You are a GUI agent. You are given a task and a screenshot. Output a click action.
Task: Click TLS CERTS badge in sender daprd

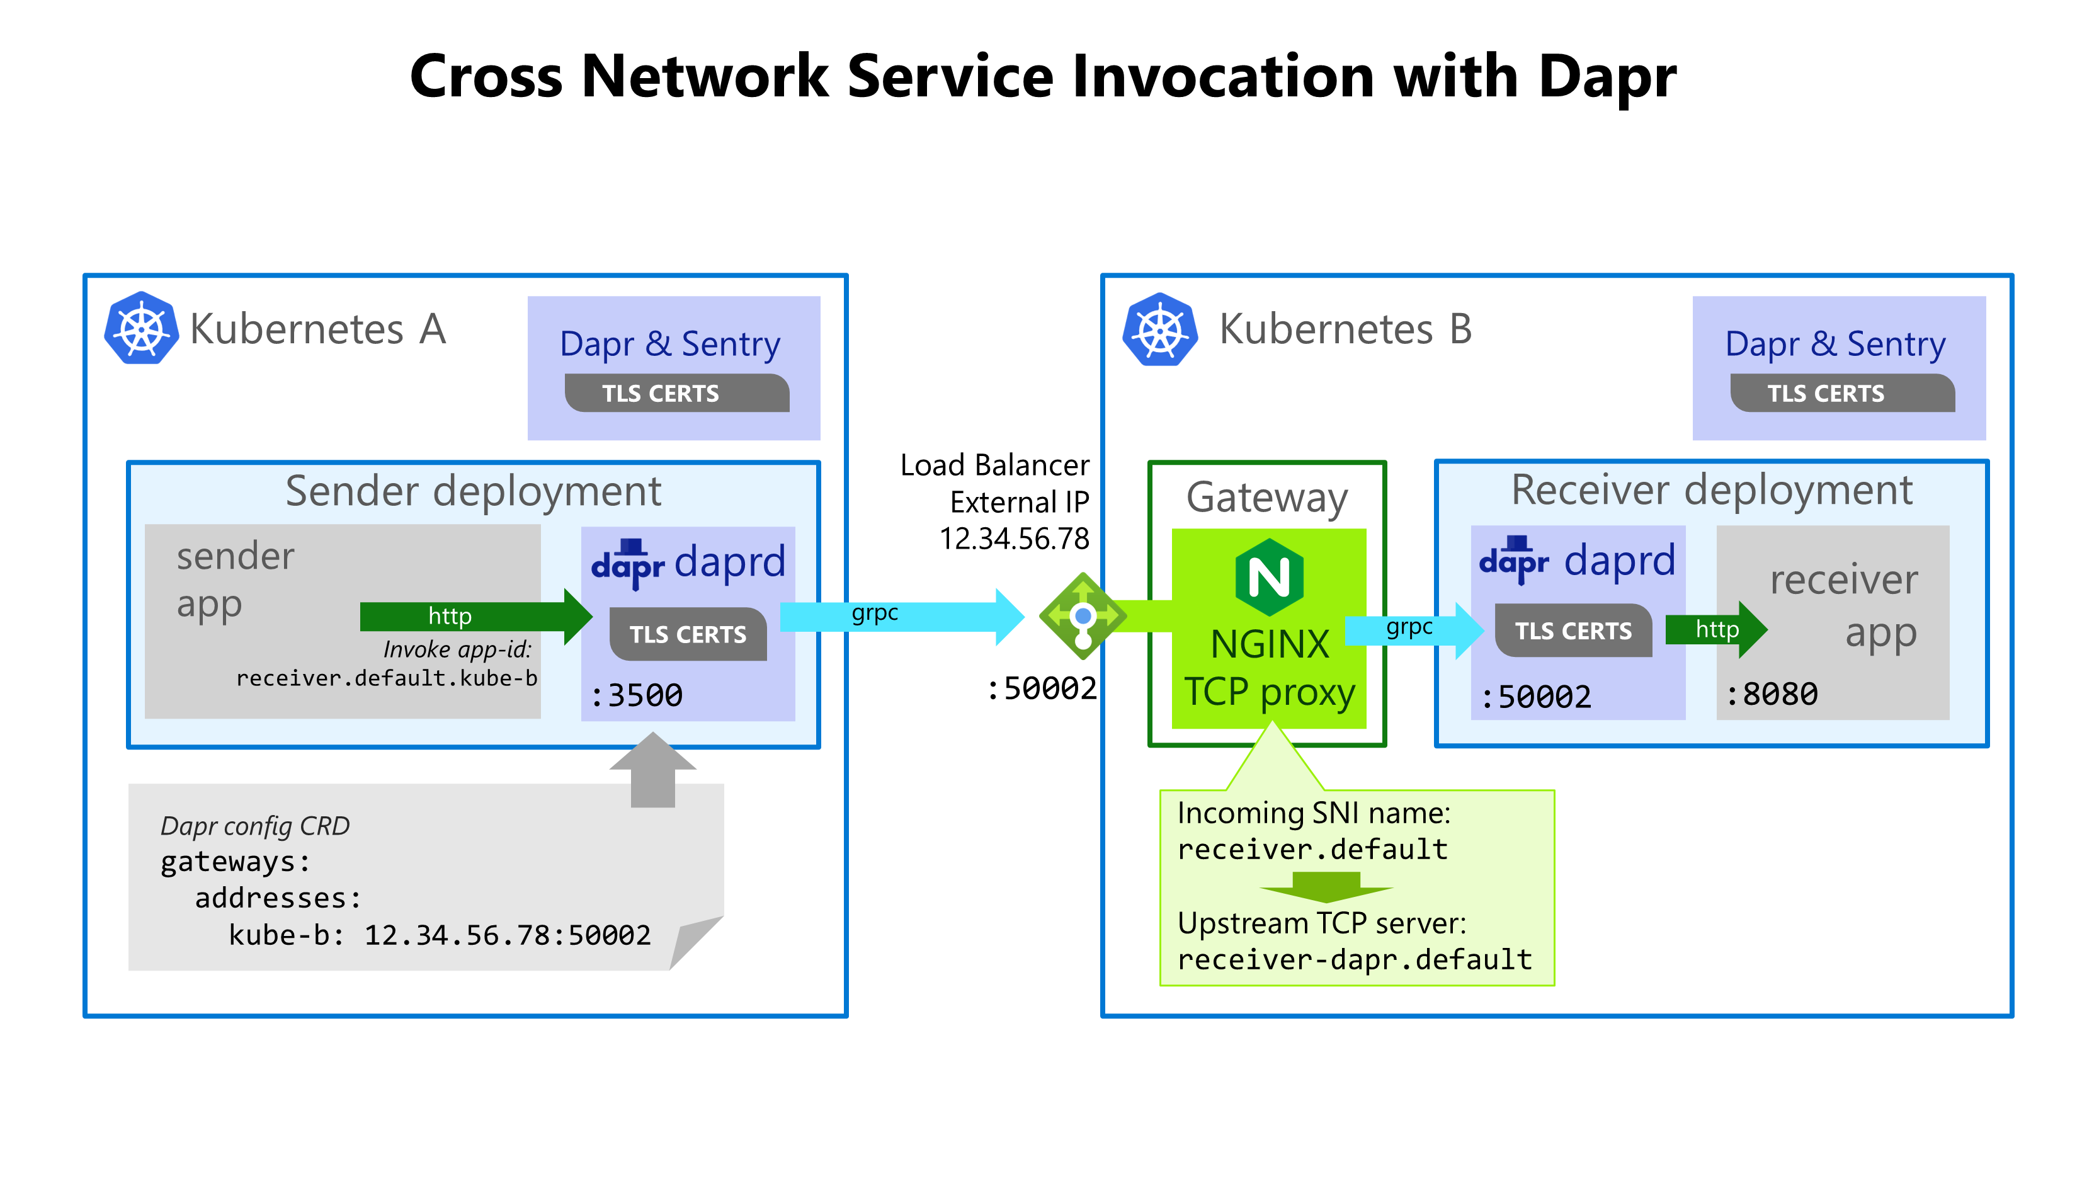click(688, 634)
